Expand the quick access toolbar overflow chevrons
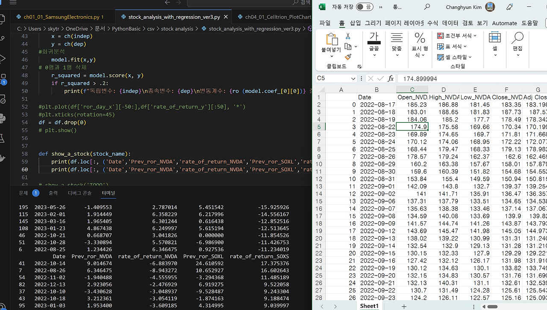 [380, 7]
